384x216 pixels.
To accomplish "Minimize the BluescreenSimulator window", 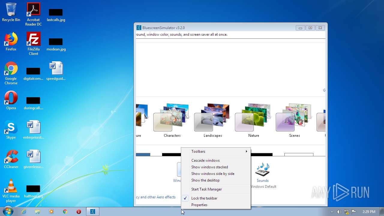I will (300, 28).
